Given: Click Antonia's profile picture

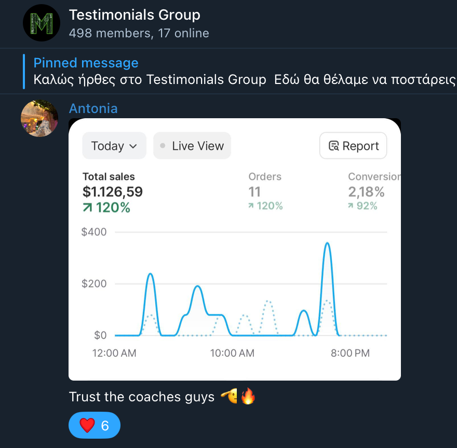Looking at the screenshot, I should (39, 118).
